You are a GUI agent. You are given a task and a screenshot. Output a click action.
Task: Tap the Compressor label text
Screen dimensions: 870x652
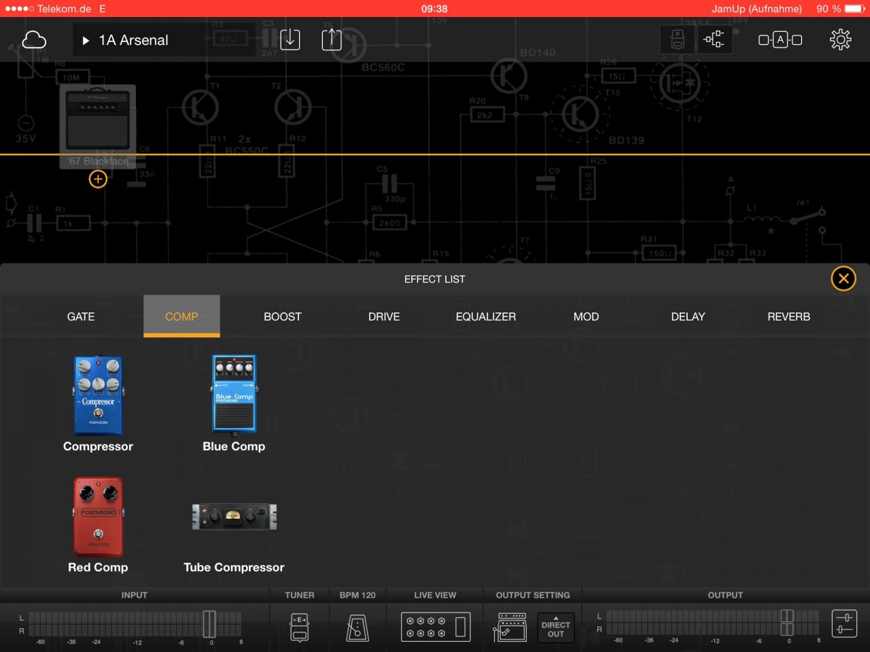tap(98, 446)
